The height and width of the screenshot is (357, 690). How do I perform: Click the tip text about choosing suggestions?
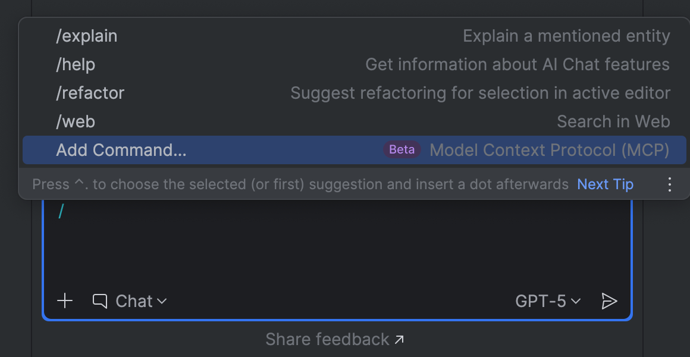pos(297,184)
